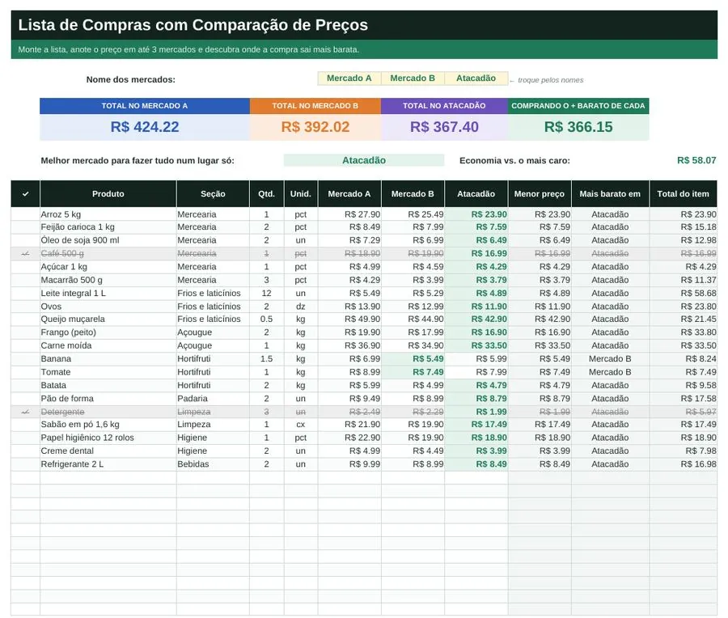Image resolution: width=728 pixels, height=618 pixels.
Task: Toggle the checkmark on Detergente row
Action: tap(26, 412)
